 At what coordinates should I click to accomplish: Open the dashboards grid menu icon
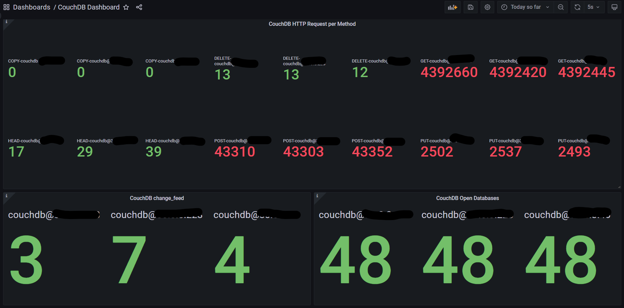point(6,7)
